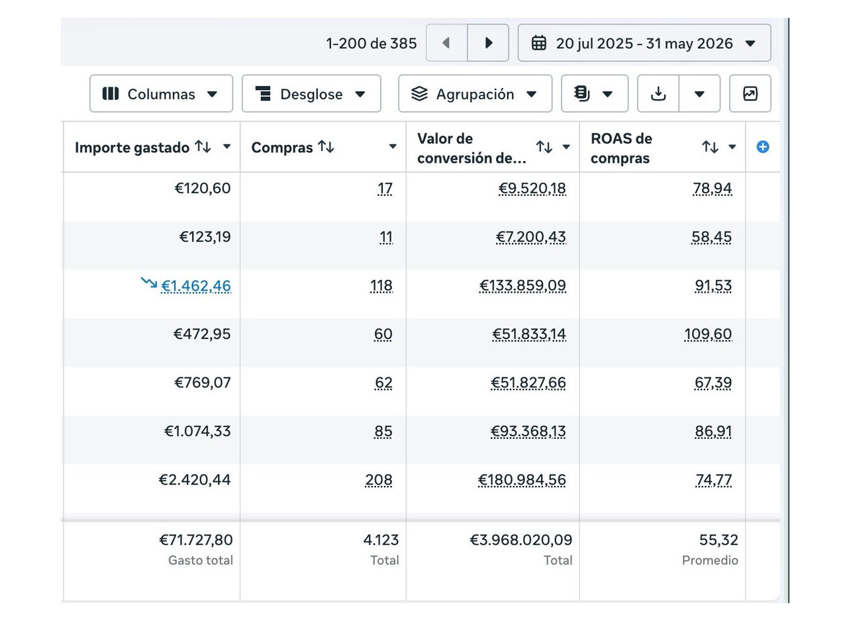Screen dimensions: 851x621
Task: Click amount spent €1.074,33
Action: [x=197, y=432]
